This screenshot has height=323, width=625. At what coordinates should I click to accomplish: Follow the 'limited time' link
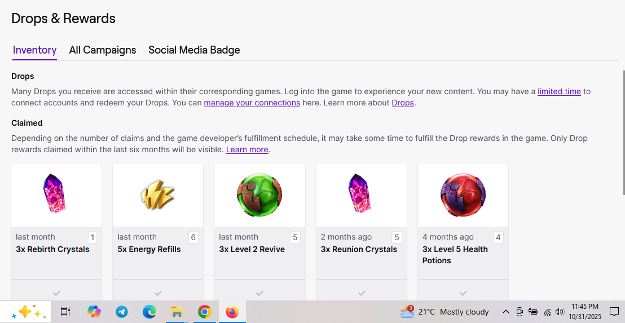coord(559,92)
